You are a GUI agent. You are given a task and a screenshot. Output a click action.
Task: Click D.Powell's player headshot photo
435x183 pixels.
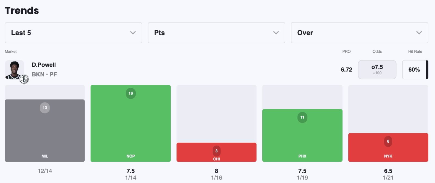click(14, 69)
